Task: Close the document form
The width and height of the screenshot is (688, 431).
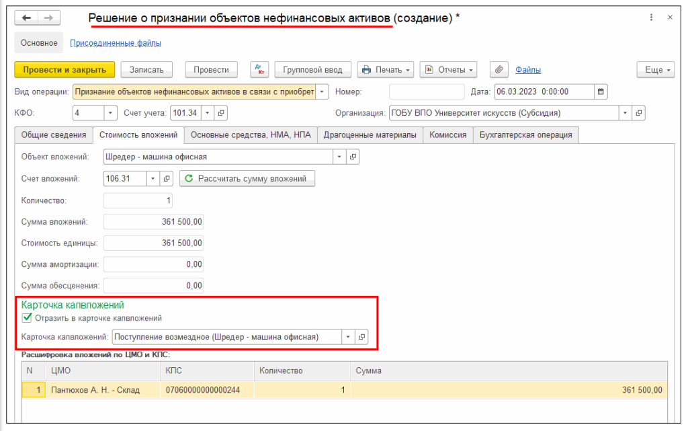Action: point(670,17)
